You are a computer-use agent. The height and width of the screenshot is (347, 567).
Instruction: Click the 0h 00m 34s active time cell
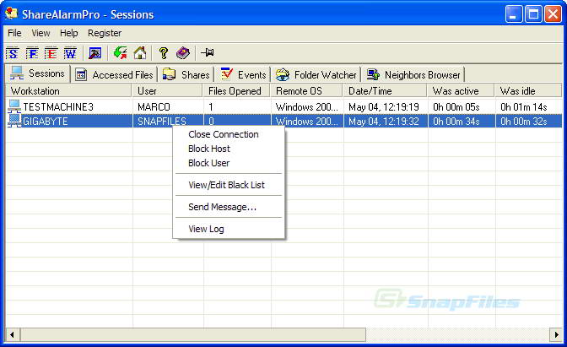(x=456, y=122)
